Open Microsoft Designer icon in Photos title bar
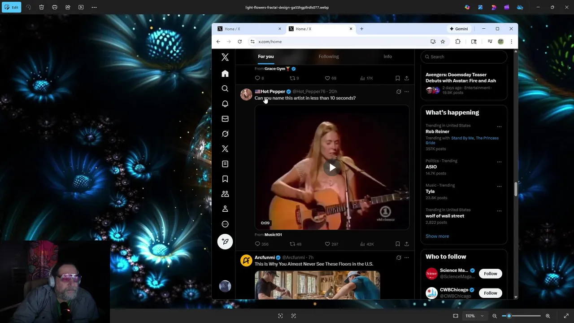The width and height of the screenshot is (574, 323). pyautogui.click(x=494, y=7)
